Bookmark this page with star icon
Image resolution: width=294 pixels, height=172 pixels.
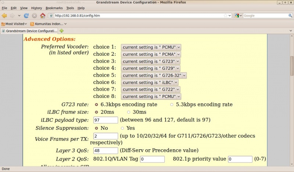(x=225, y=16)
